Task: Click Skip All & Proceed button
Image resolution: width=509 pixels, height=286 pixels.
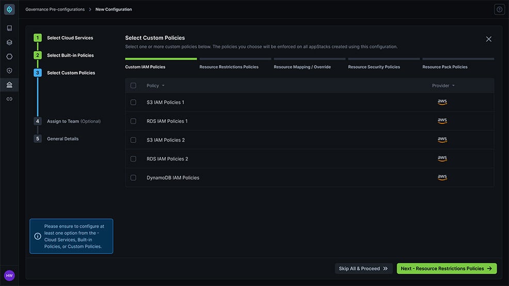Action: coord(363,268)
